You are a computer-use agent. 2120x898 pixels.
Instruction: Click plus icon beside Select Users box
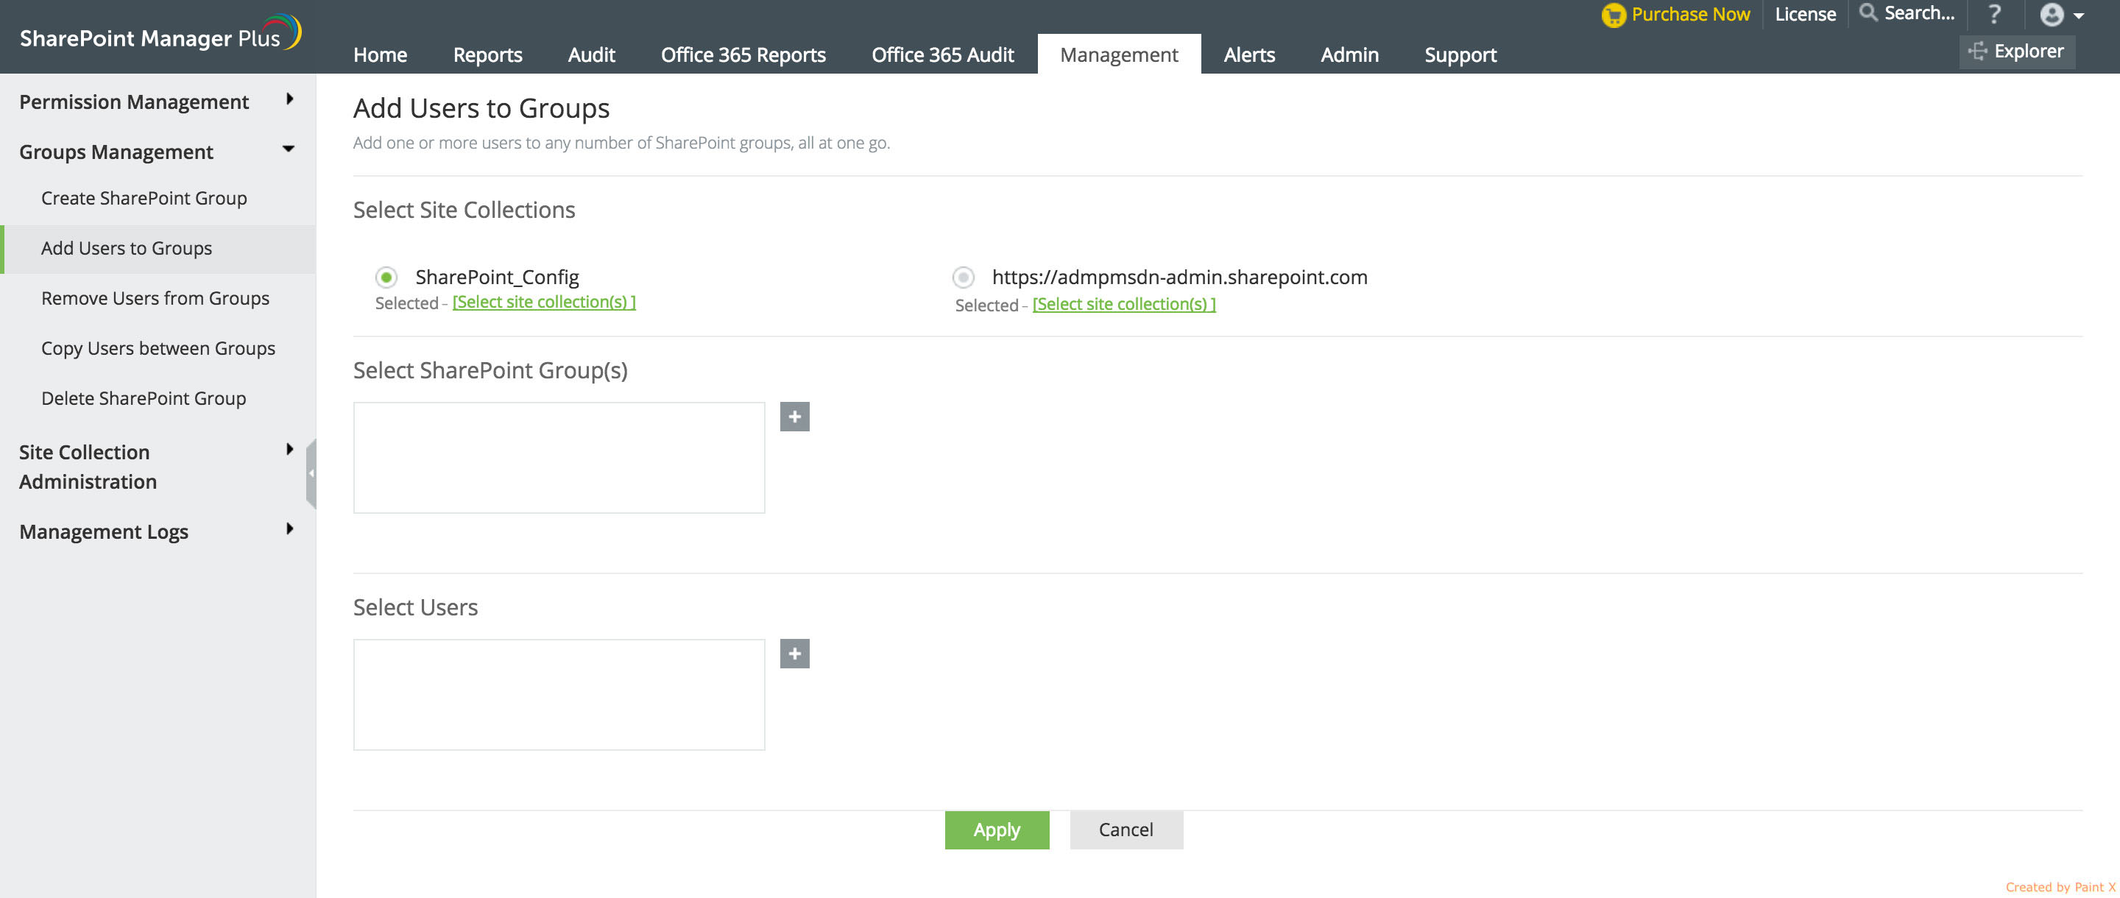[794, 654]
